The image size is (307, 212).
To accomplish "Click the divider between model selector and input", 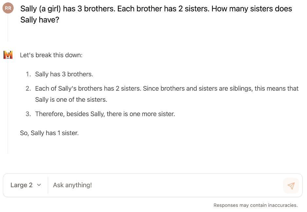I will tap(48, 185).
